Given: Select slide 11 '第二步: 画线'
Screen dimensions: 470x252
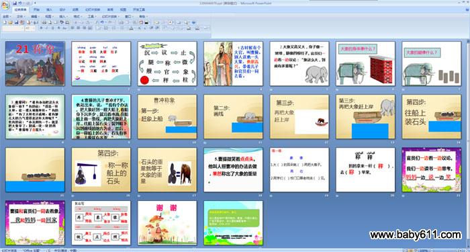Looking at the screenshot, I should click(x=233, y=117).
